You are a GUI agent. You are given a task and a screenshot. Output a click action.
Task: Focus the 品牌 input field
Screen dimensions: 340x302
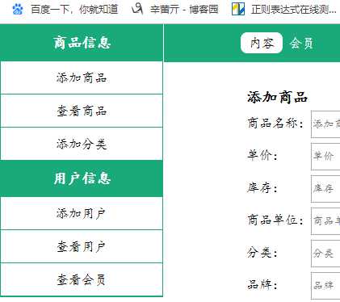(325, 286)
